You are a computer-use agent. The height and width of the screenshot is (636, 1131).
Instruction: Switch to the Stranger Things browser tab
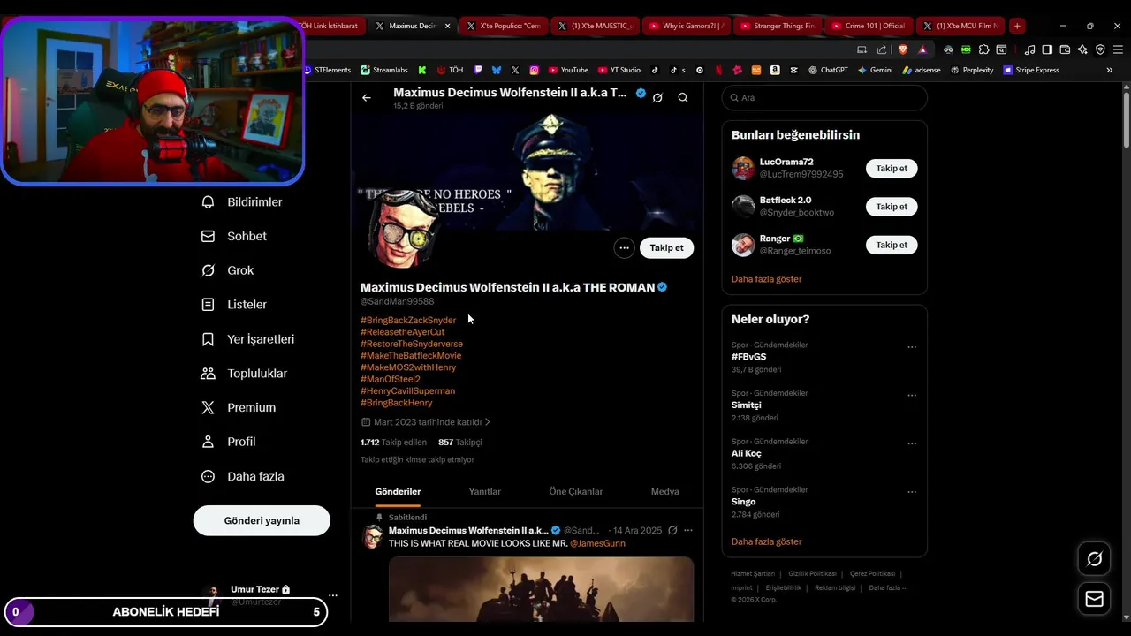tap(776, 26)
